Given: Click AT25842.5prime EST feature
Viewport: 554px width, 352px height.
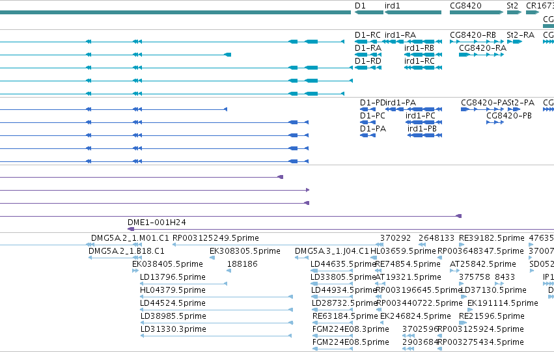Looking at the screenshot, I should tap(454, 271).
